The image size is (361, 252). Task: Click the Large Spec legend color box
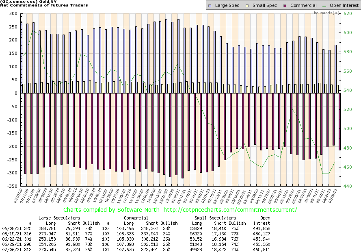click(x=210, y=6)
